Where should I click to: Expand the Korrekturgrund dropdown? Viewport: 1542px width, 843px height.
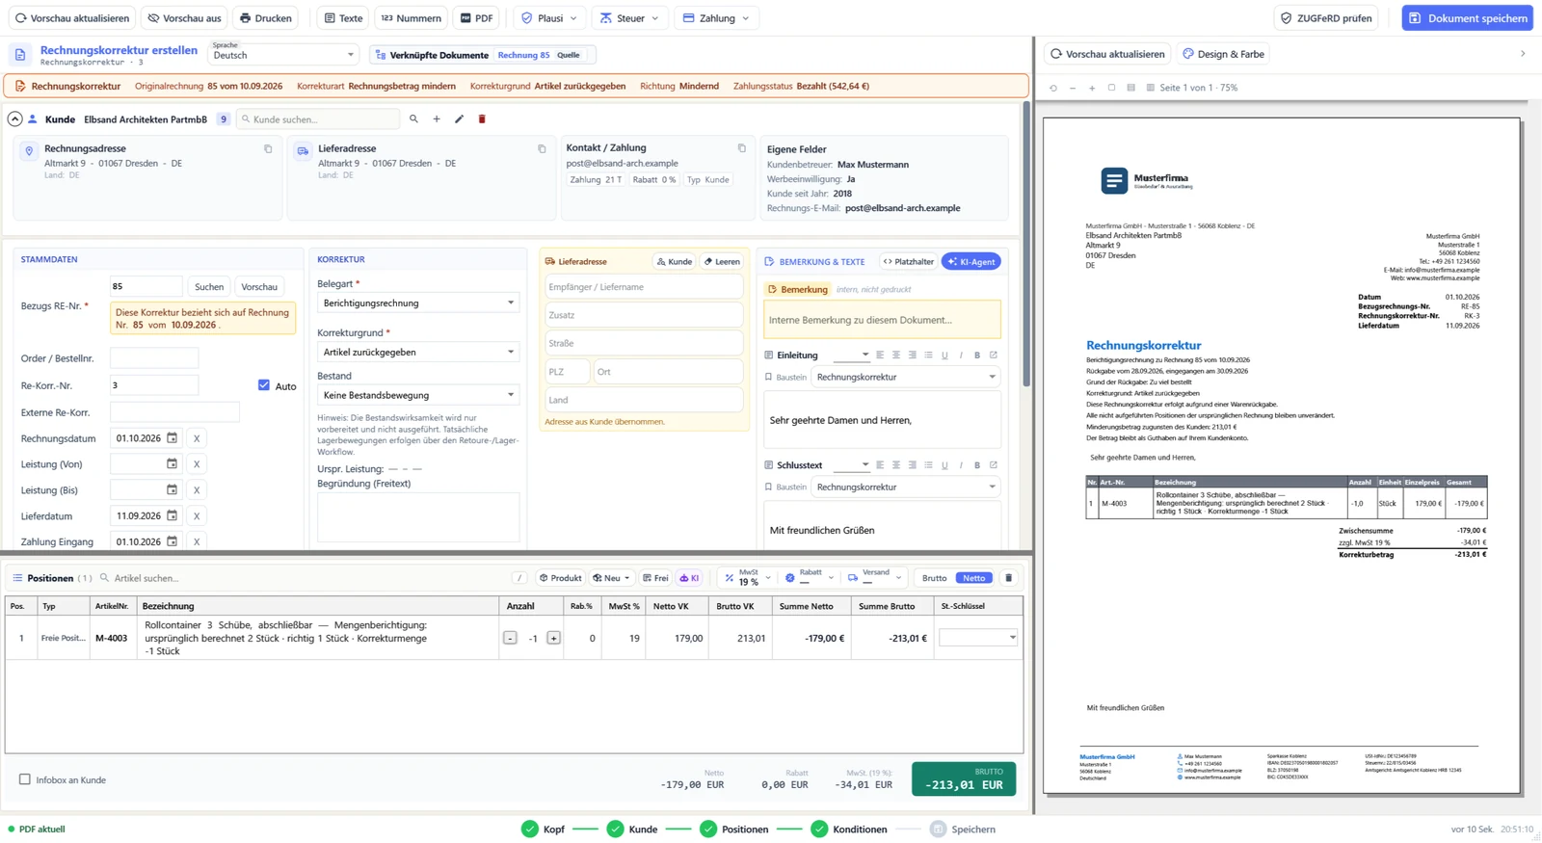(417, 352)
